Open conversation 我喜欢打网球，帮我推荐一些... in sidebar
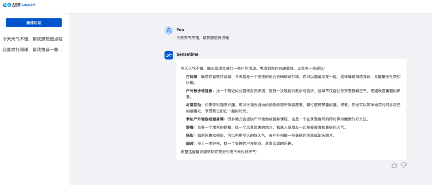The height and width of the screenshot is (185, 432). coord(32,50)
